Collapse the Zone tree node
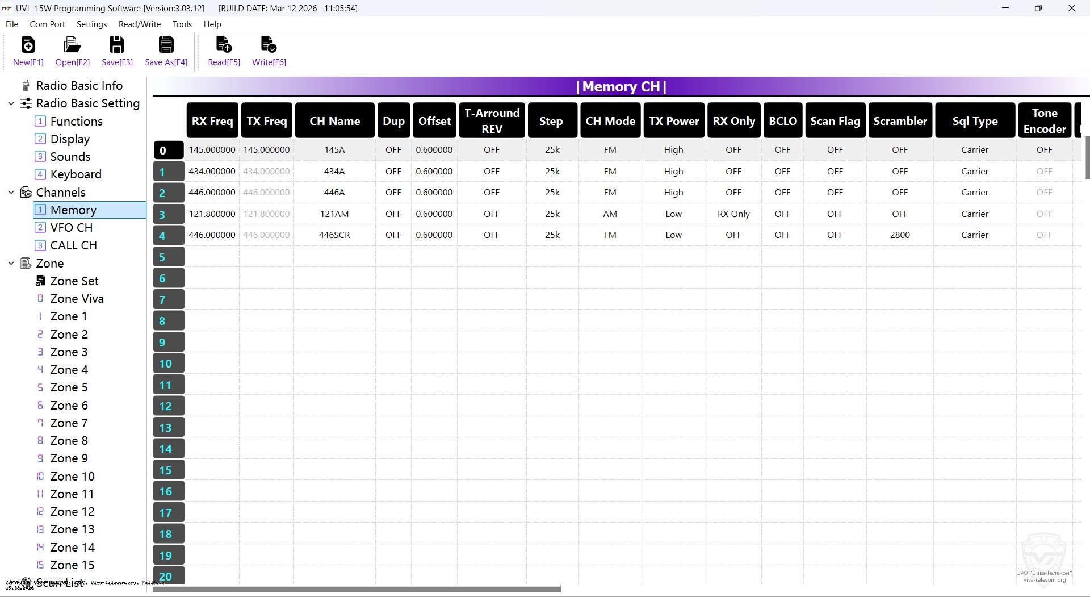Screen dimensions: 1090x597 click(11, 264)
